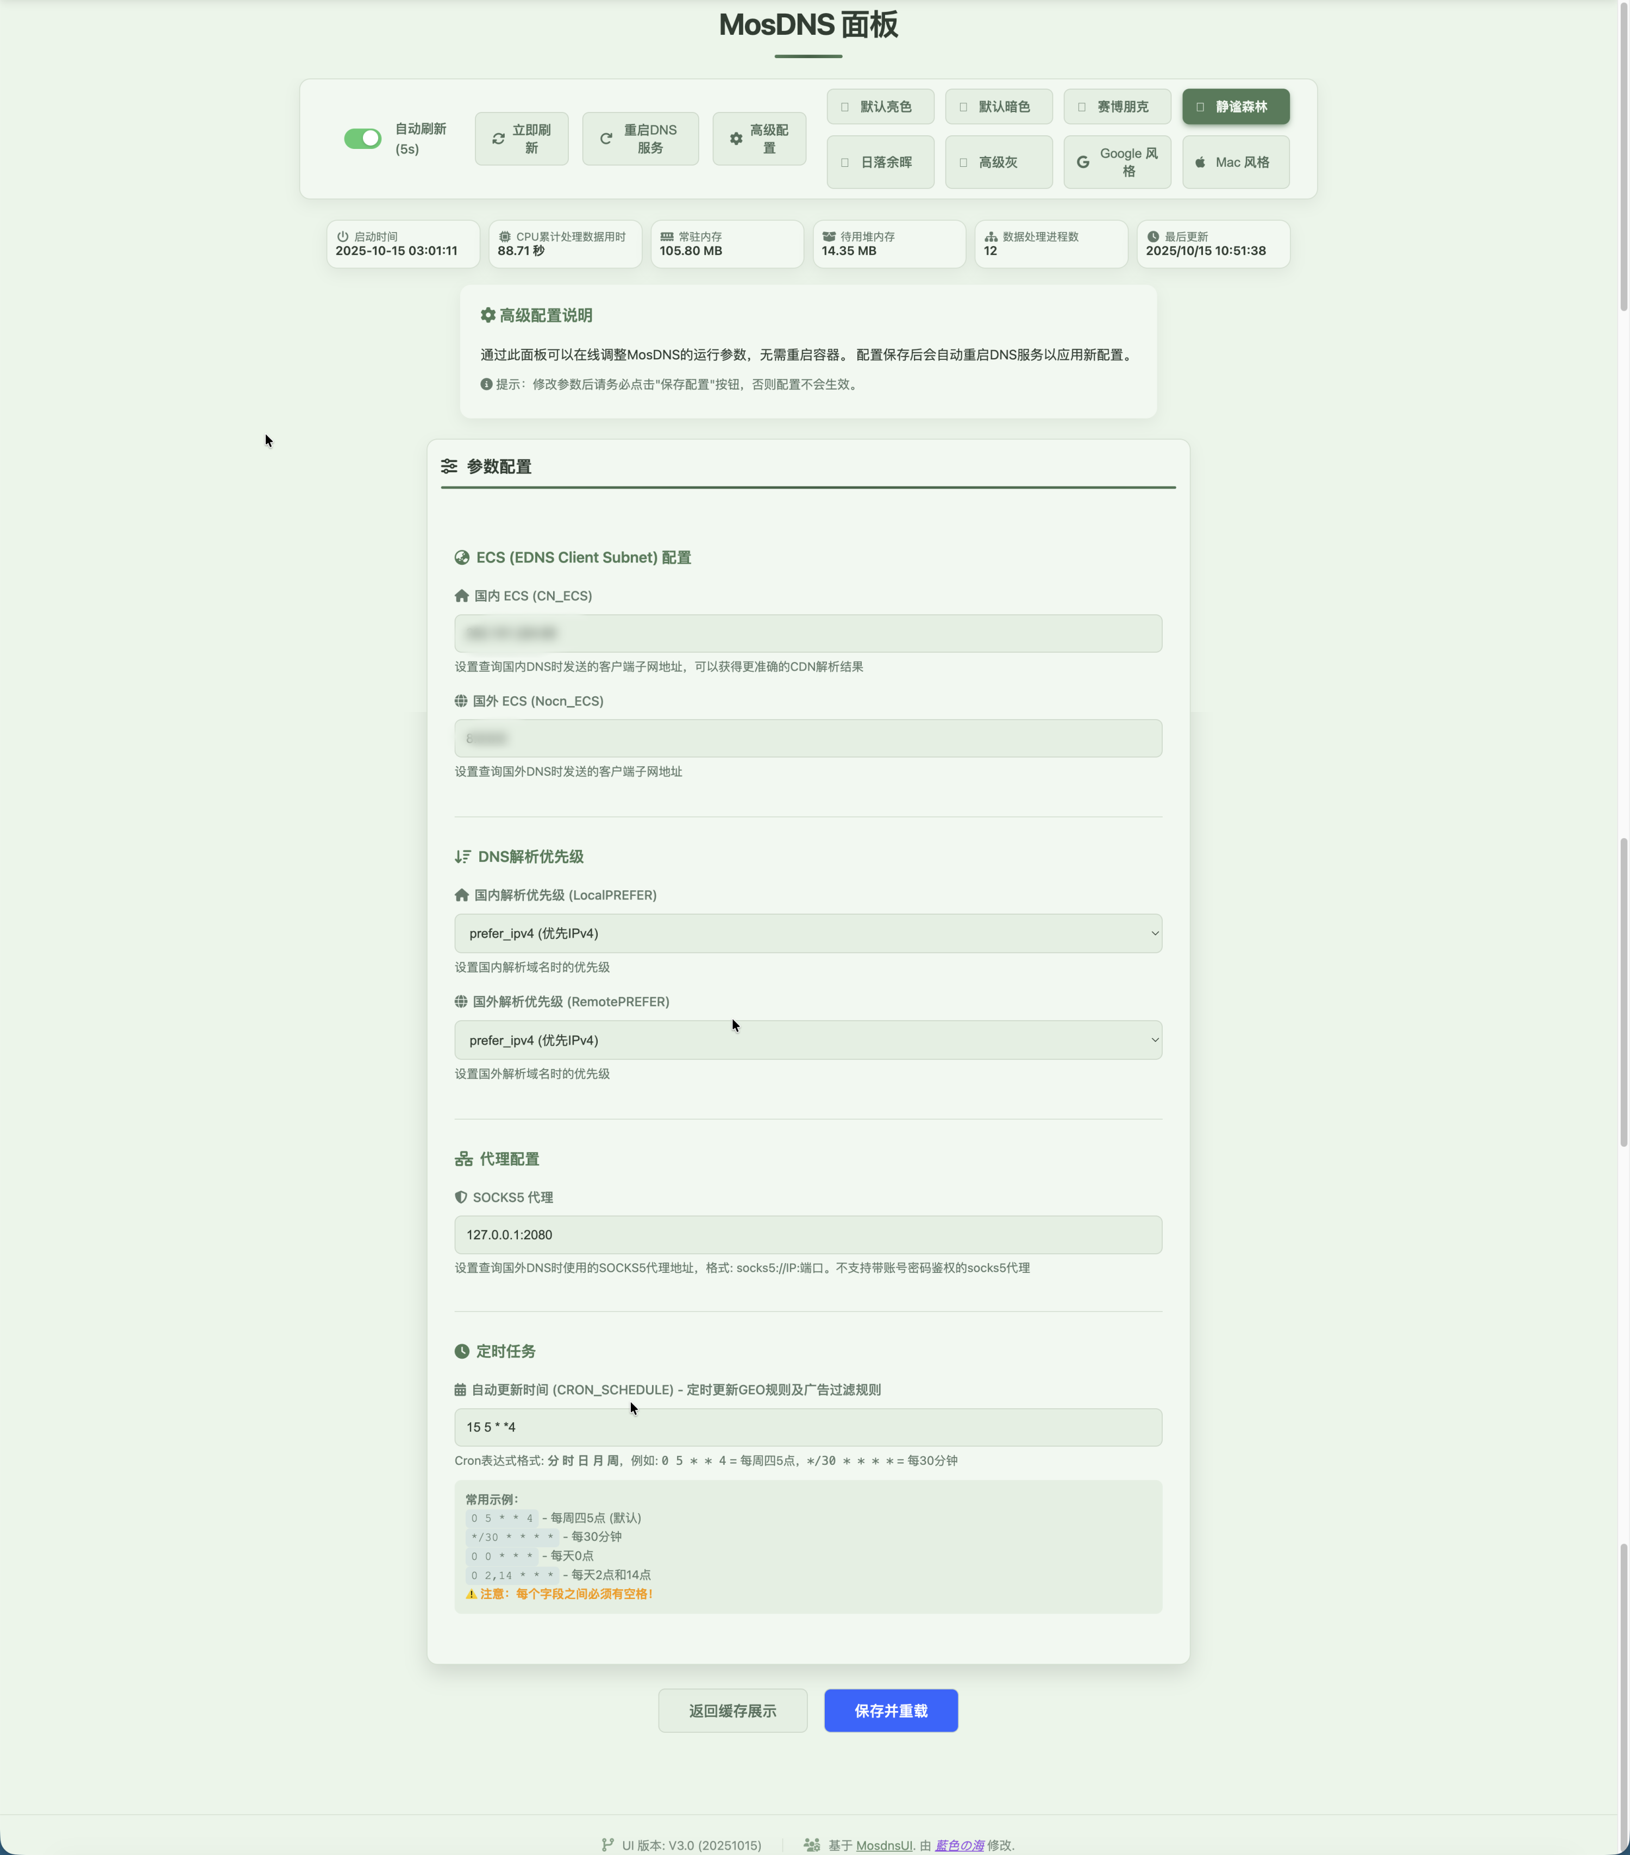Click the SOCKS5 proxy address field
1630x1855 pixels.
(x=807, y=1235)
